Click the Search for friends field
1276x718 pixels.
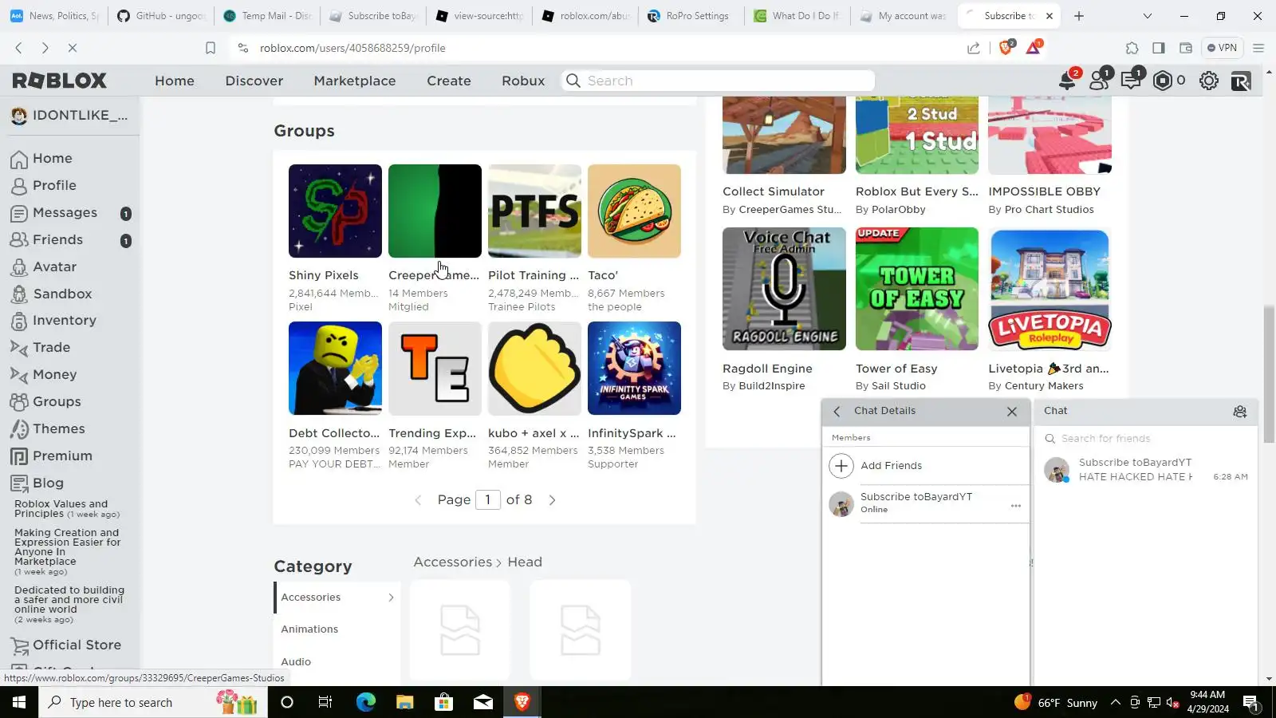pyautogui.click(x=1146, y=439)
